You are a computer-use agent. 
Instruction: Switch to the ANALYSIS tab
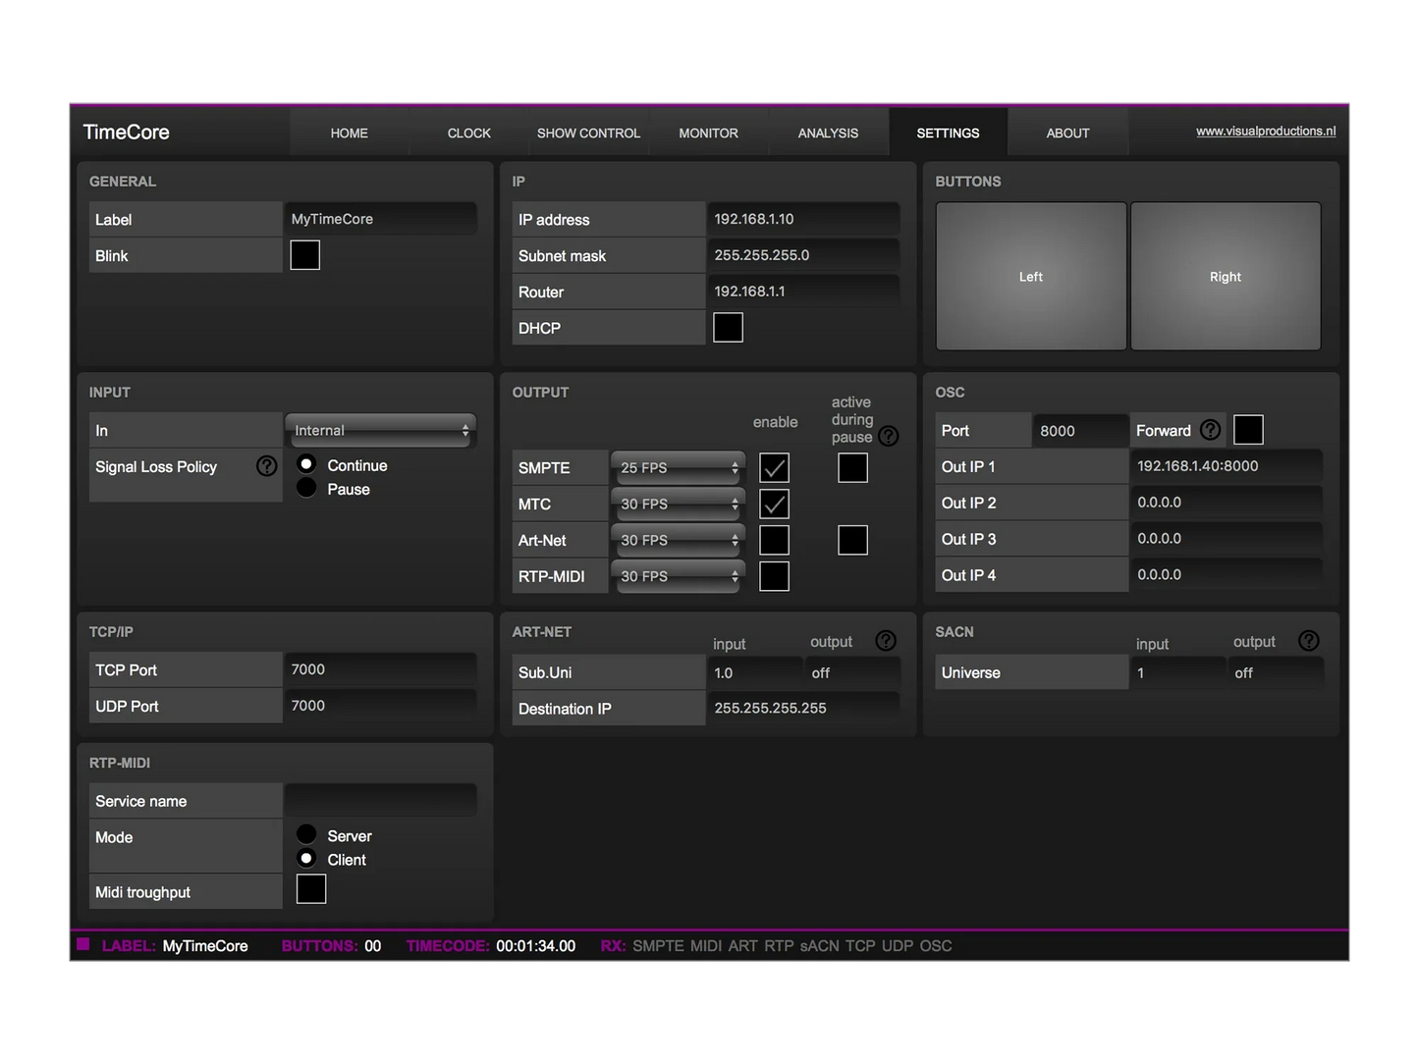click(x=828, y=133)
